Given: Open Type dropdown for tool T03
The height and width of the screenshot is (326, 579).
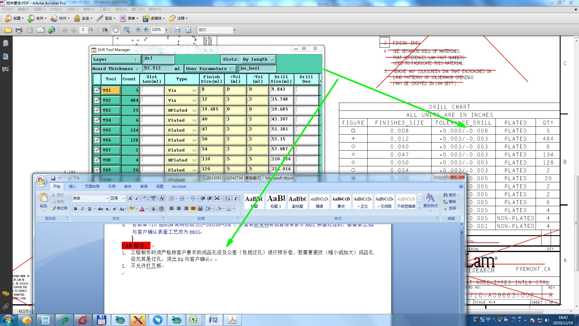Looking at the screenshot, I should 182,110.
